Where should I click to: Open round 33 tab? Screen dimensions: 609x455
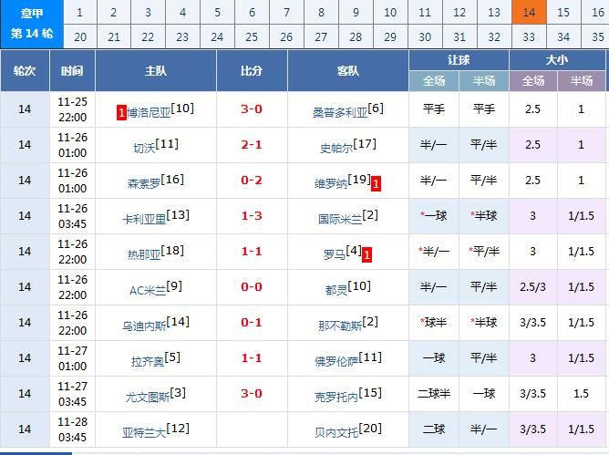[x=529, y=36]
